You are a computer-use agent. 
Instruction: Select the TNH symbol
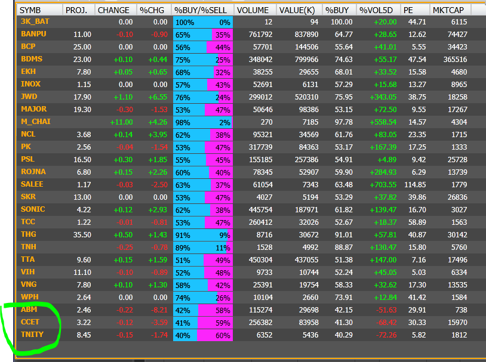pyautogui.click(x=29, y=247)
